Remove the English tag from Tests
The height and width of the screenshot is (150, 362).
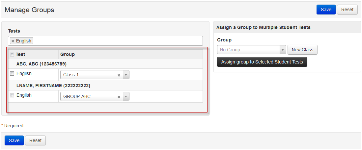pos(13,41)
